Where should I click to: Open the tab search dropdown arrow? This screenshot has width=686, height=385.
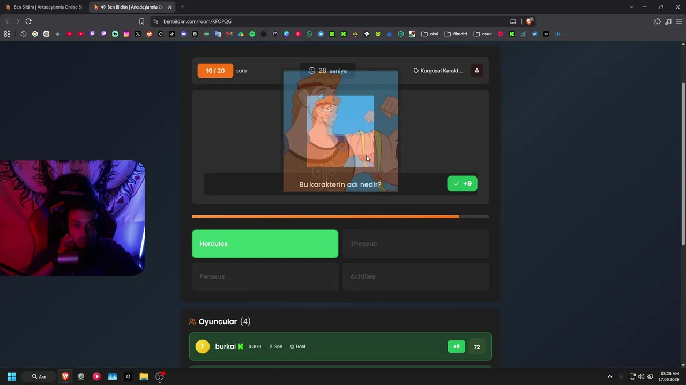(x=632, y=7)
